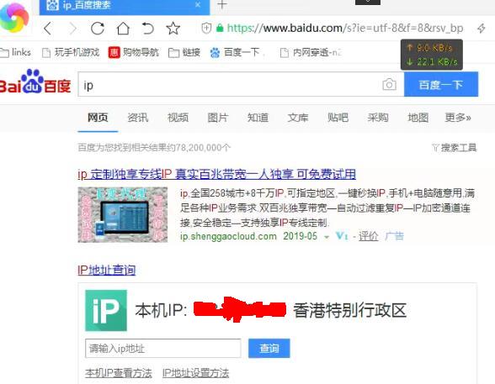
Task: Close the ip_百度搜索 tab
Action: [198, 5]
